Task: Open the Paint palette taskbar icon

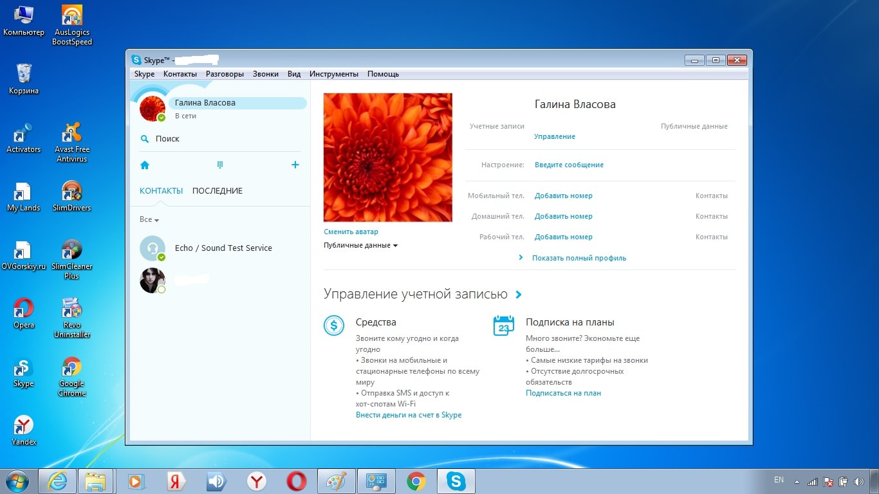Action: click(x=337, y=481)
